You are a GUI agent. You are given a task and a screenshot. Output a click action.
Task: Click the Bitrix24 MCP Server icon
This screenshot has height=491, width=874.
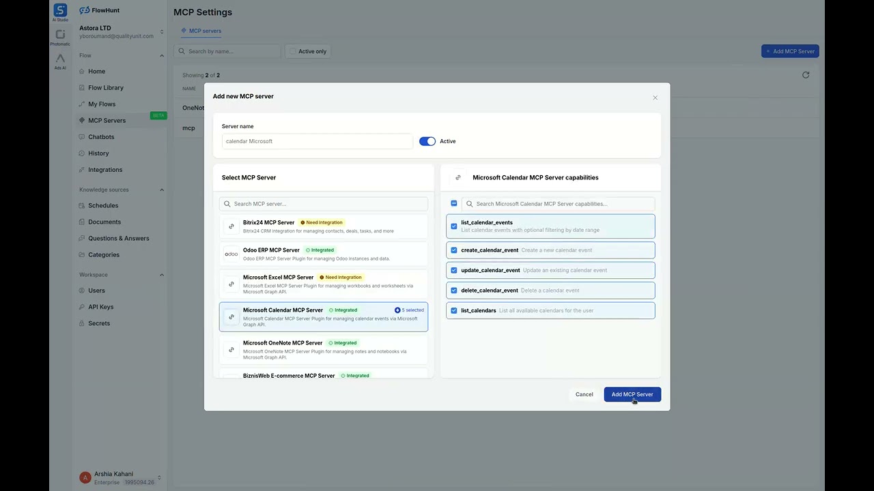click(x=231, y=226)
